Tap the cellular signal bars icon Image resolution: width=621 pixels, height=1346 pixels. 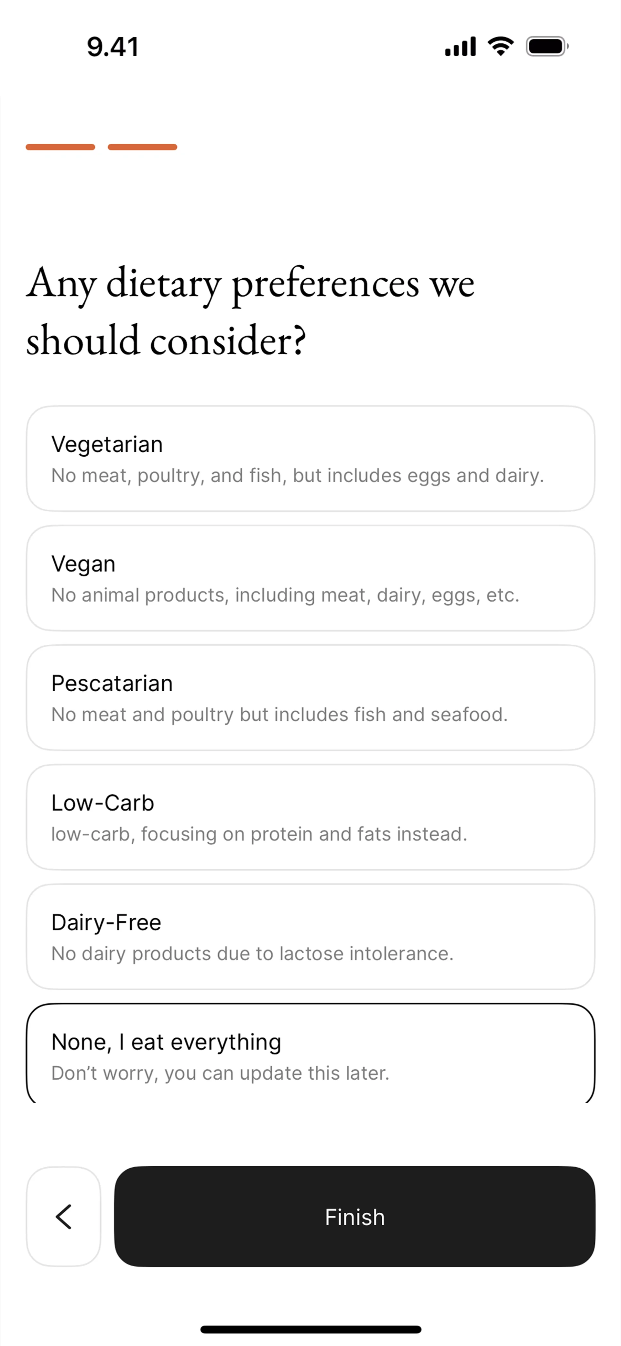[460, 47]
